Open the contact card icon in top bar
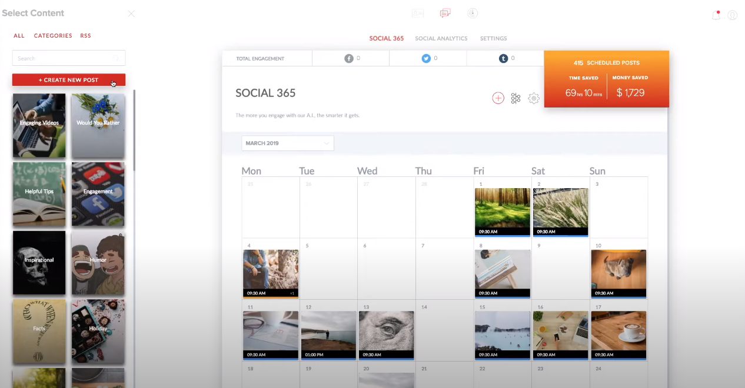Screen dimensions: 745x388 pos(418,14)
